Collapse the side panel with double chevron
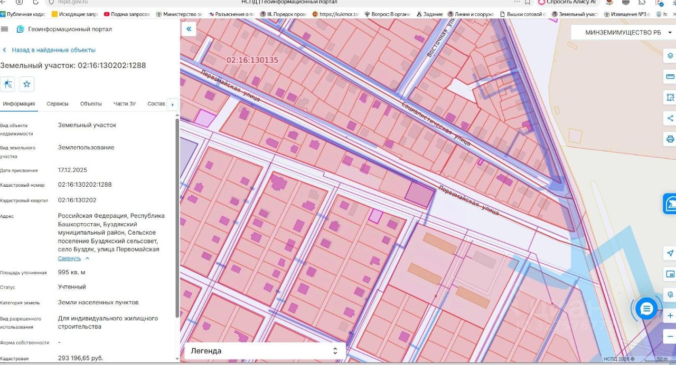 189,29
